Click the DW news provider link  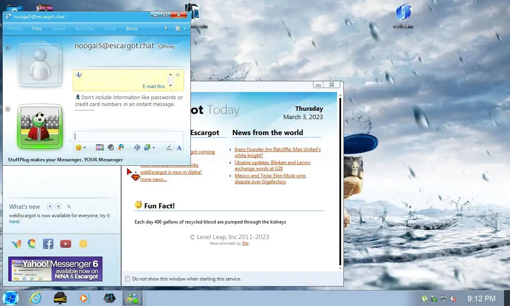click(x=245, y=243)
